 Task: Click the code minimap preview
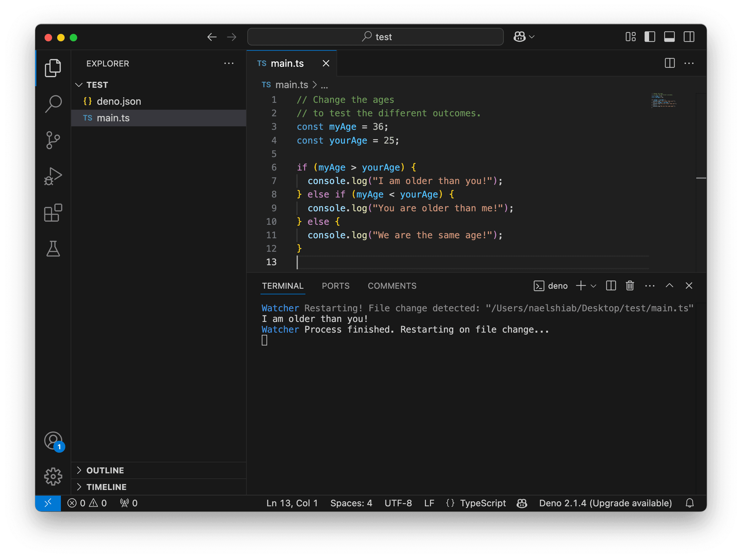pos(664,100)
